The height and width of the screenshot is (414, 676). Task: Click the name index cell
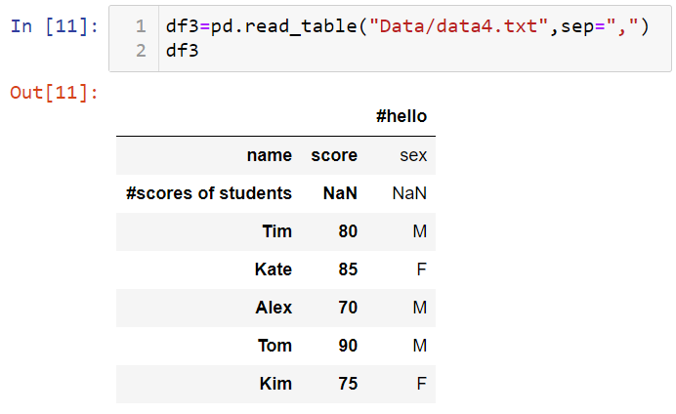[269, 155]
